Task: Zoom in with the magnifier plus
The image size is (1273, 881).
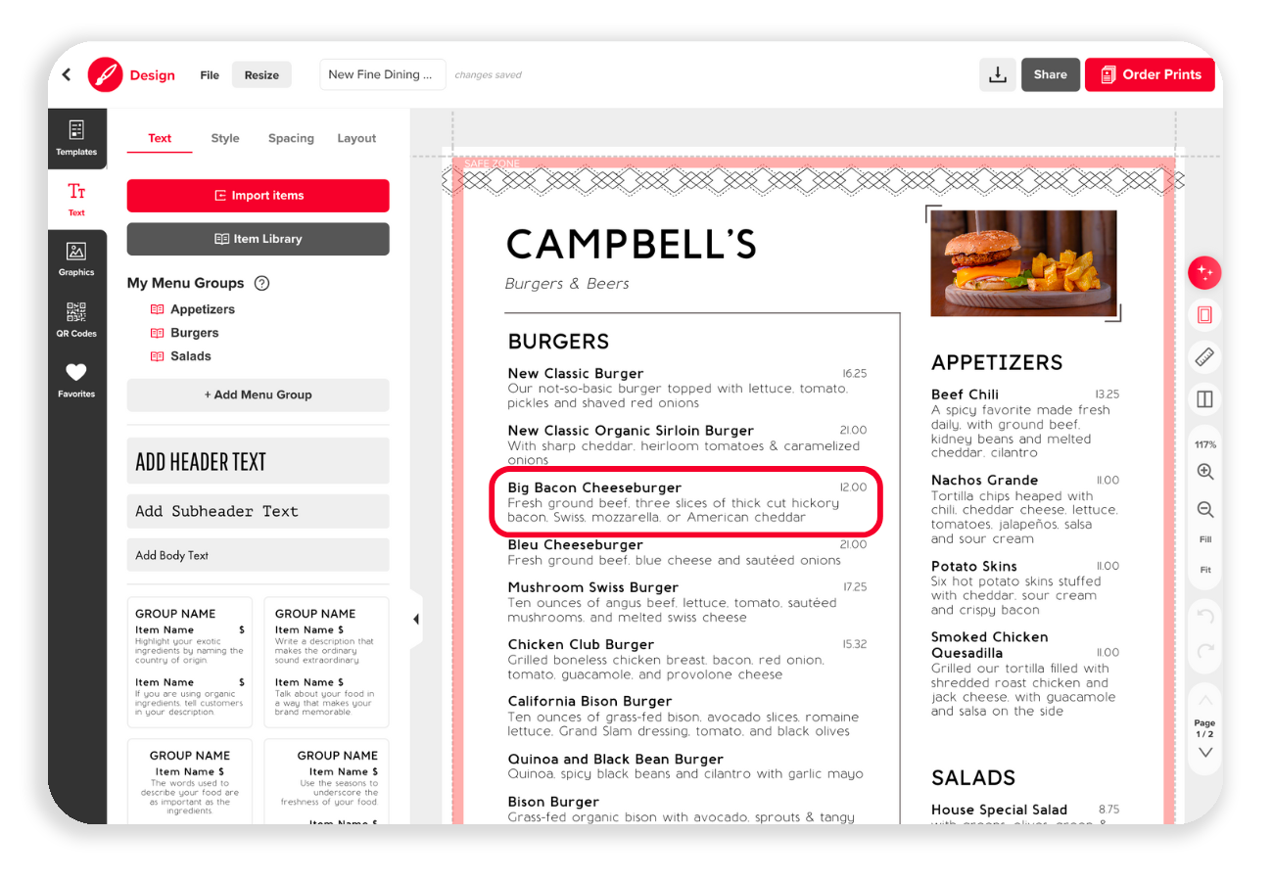Action: click(1205, 472)
